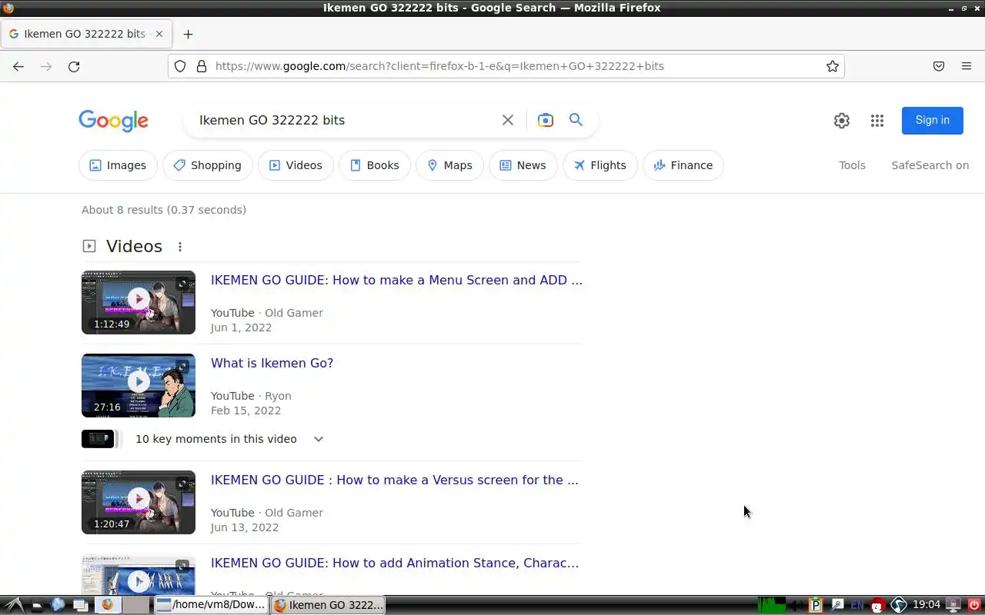The height and width of the screenshot is (615, 985).
Task: Click the 'About 8 results' text
Action: [164, 210]
